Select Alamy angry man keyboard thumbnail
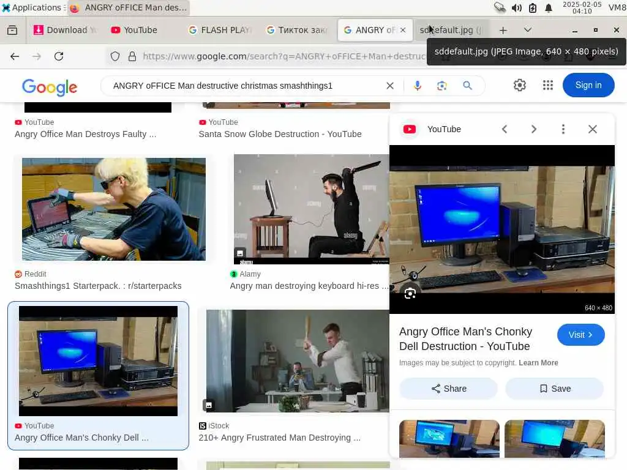 (311, 209)
